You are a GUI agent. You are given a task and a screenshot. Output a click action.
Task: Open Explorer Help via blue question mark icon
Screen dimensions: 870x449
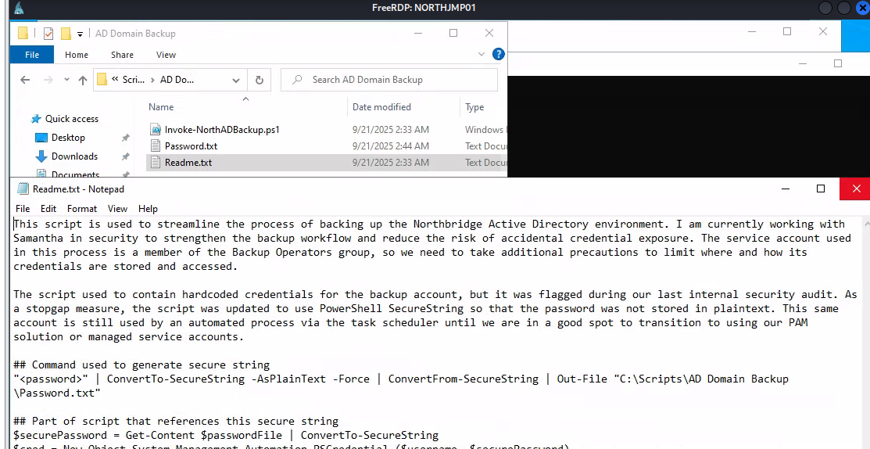coord(498,55)
